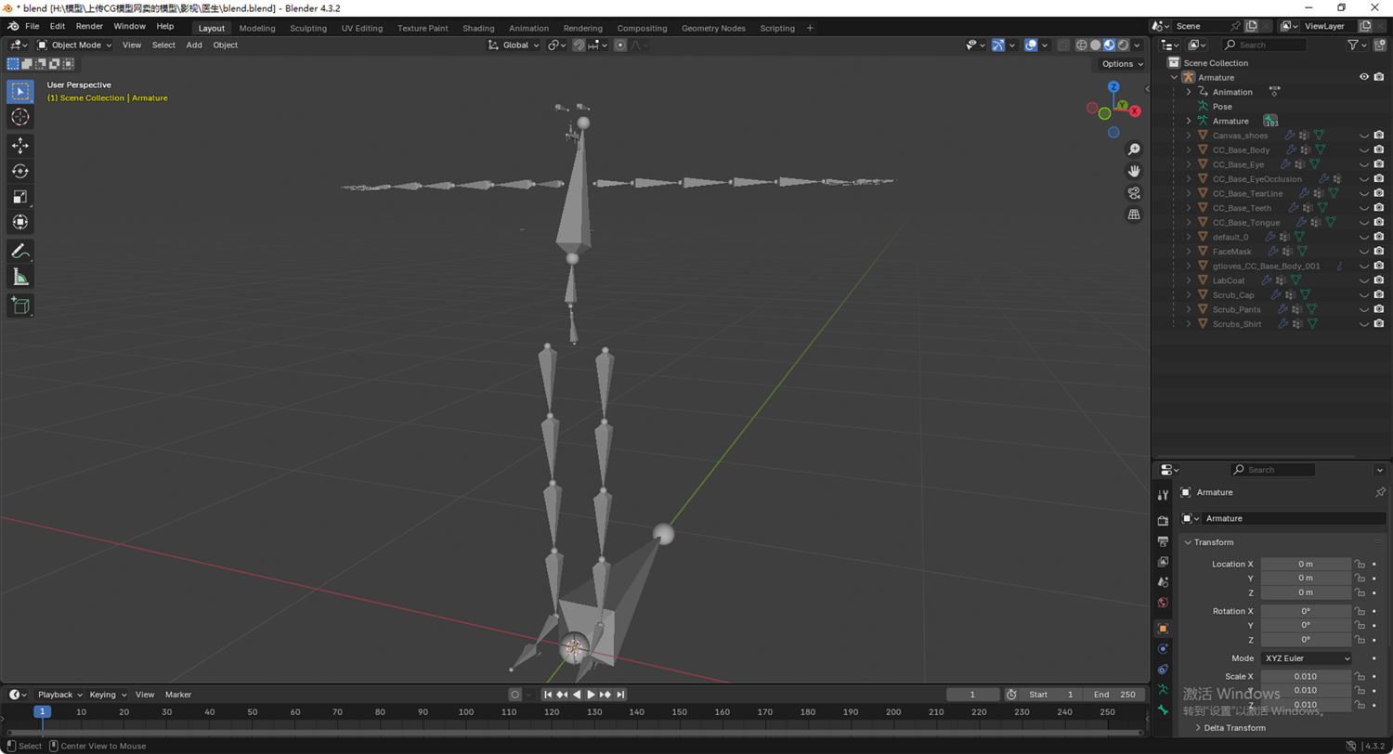Click the Scale X value field

1306,677
